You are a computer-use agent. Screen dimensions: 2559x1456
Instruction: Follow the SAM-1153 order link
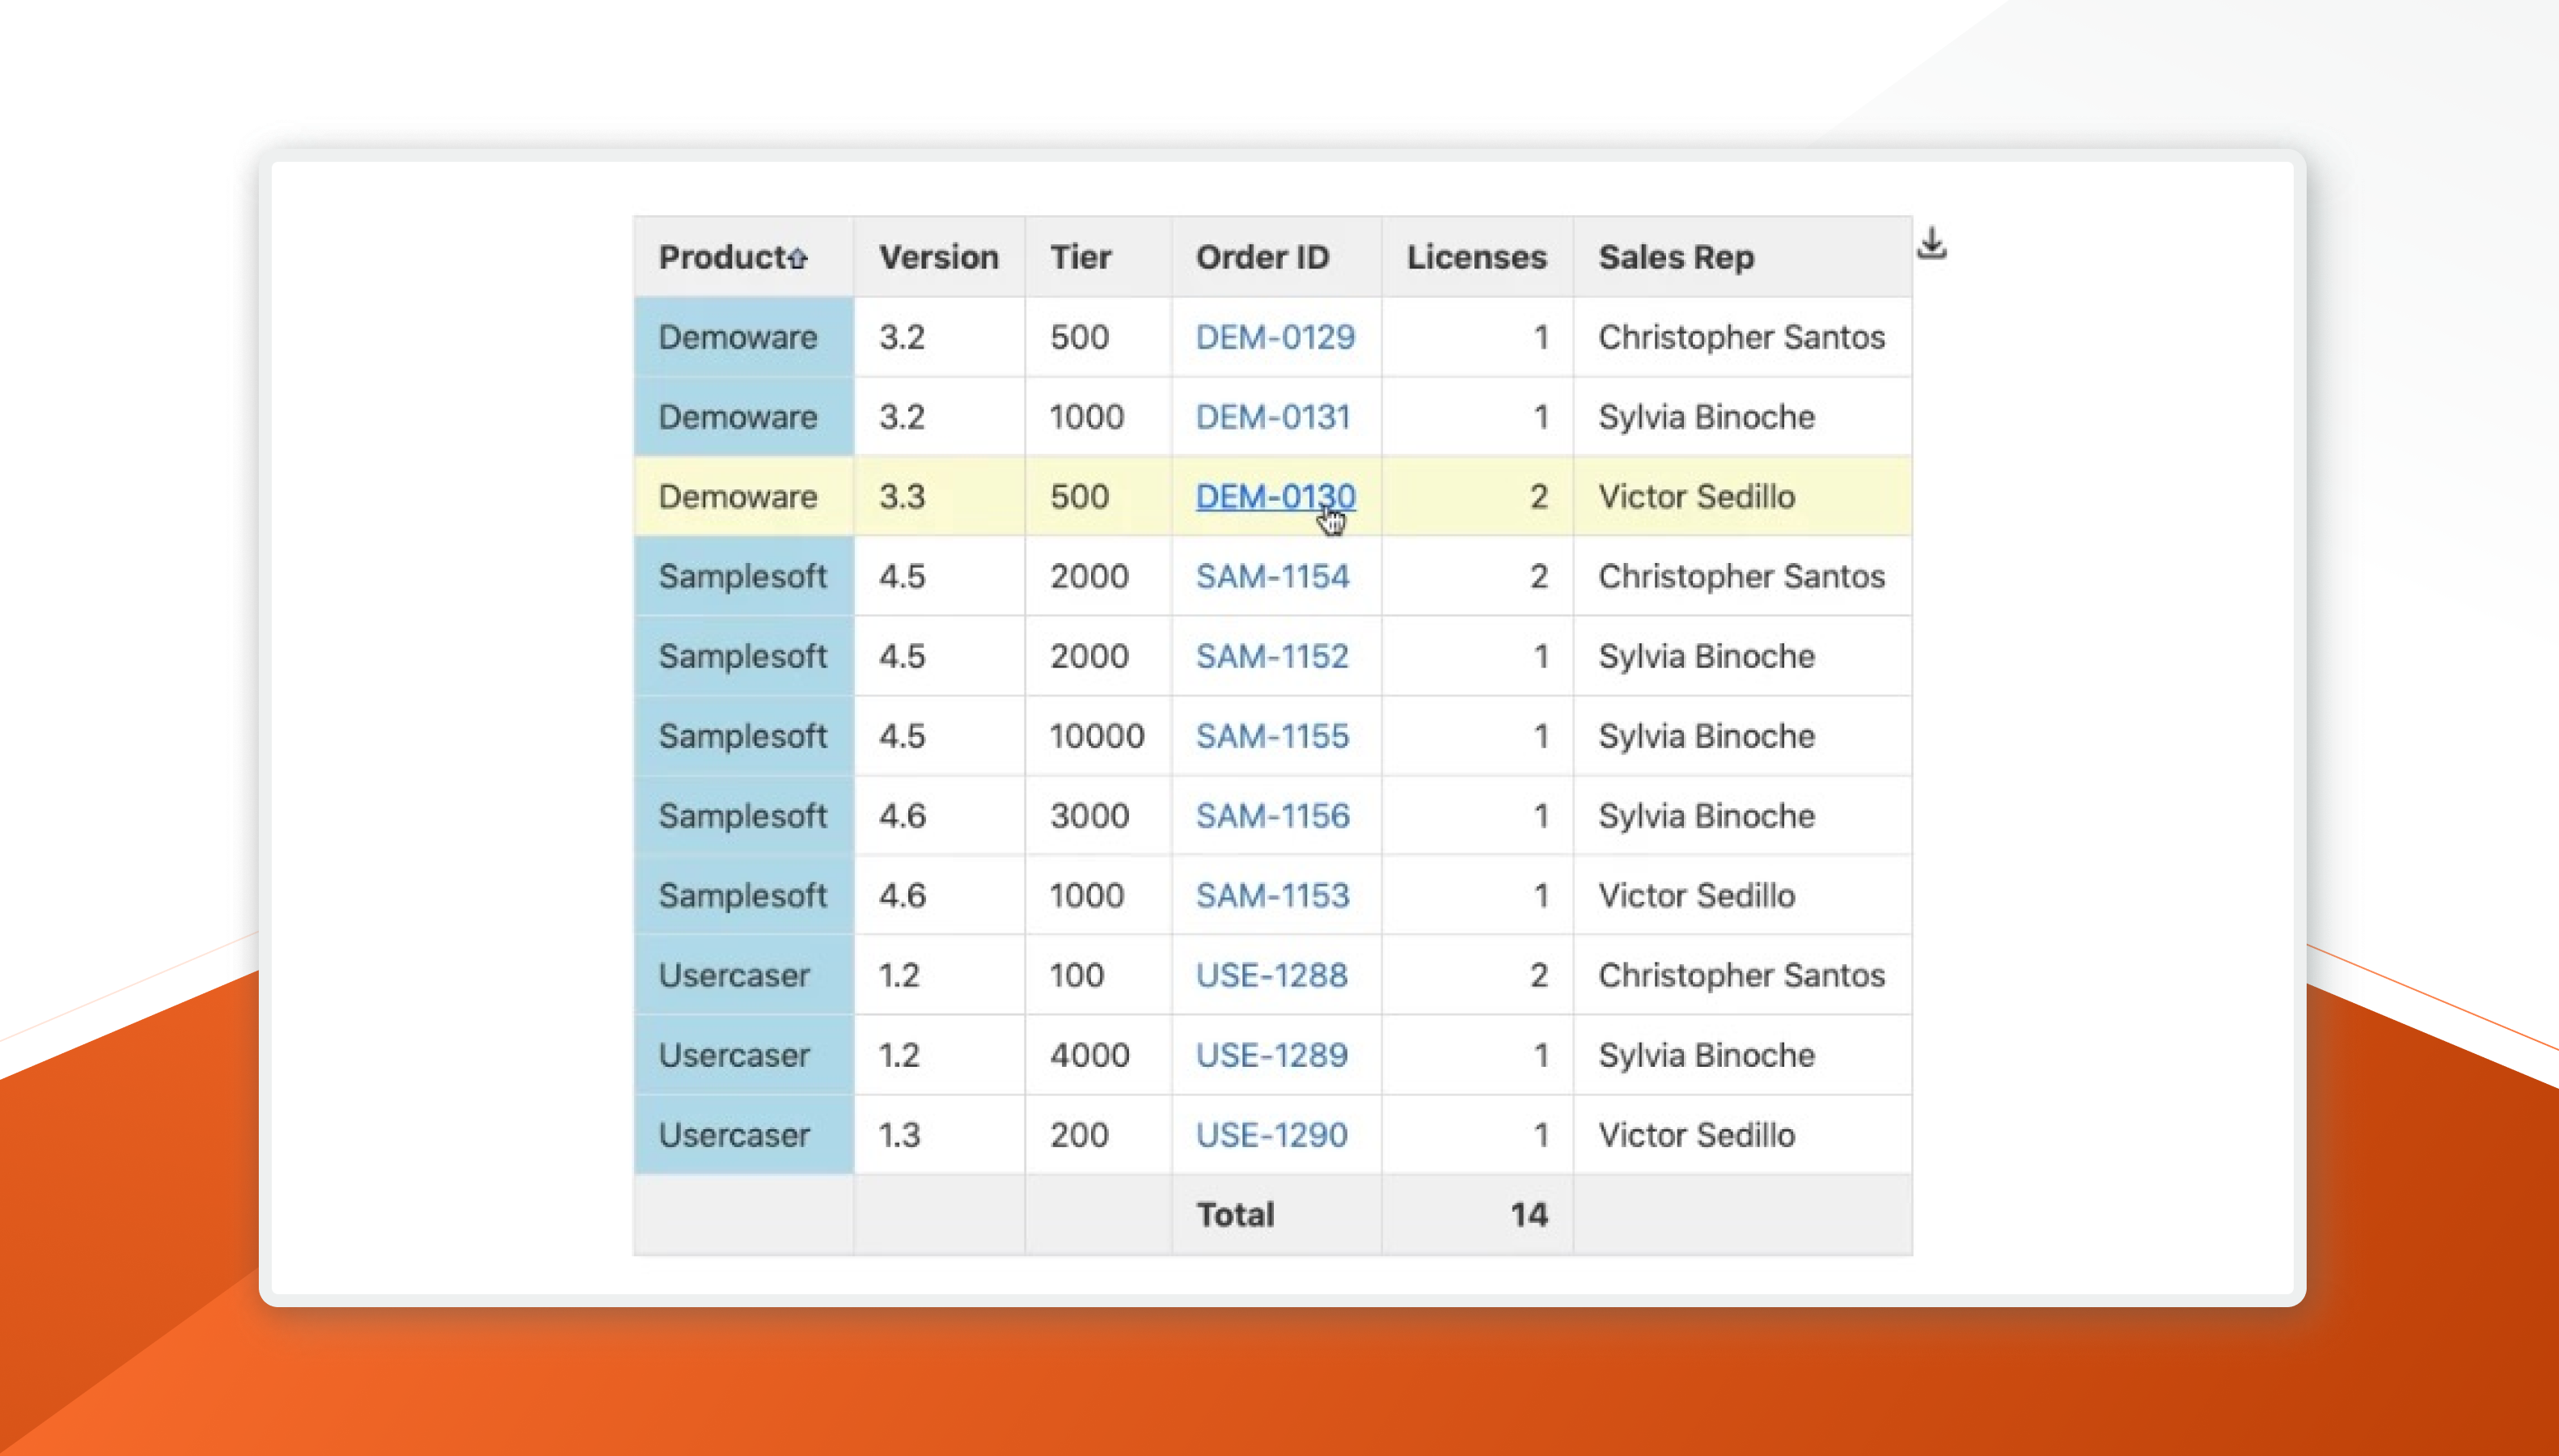coord(1271,895)
